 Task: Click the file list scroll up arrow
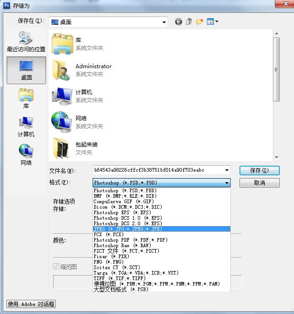277,33
